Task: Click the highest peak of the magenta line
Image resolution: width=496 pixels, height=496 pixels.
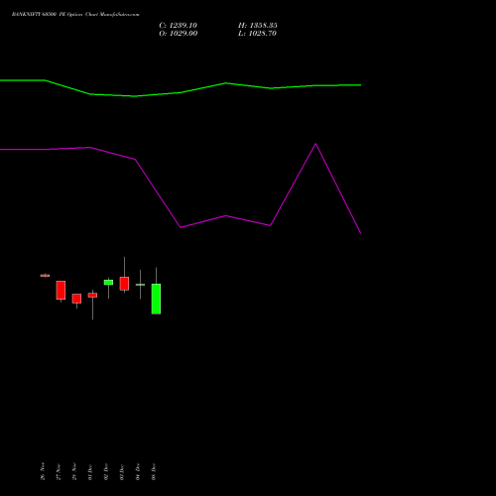Action: pos(315,144)
